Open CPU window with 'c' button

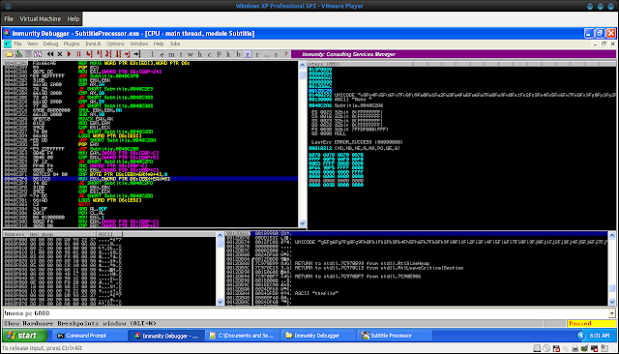coord(209,54)
